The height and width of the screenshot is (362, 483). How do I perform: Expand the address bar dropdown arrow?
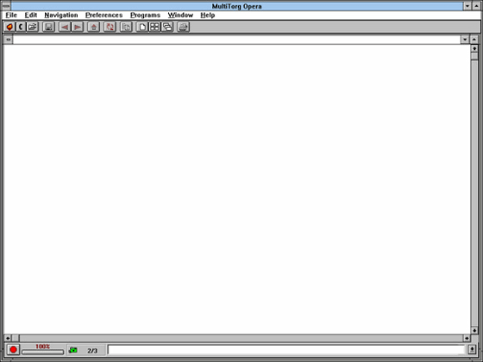click(465, 40)
